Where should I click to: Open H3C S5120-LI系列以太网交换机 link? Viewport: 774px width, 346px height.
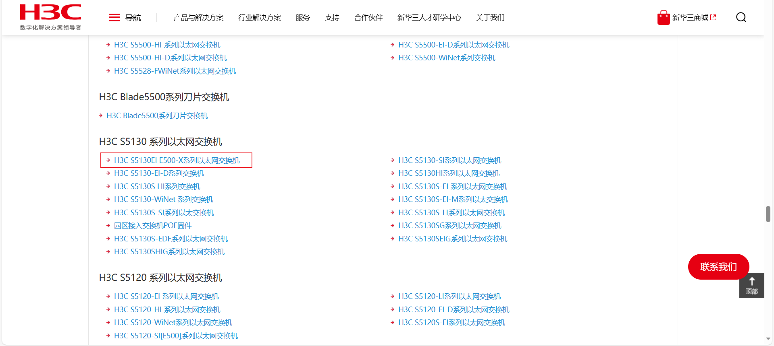[x=449, y=297]
